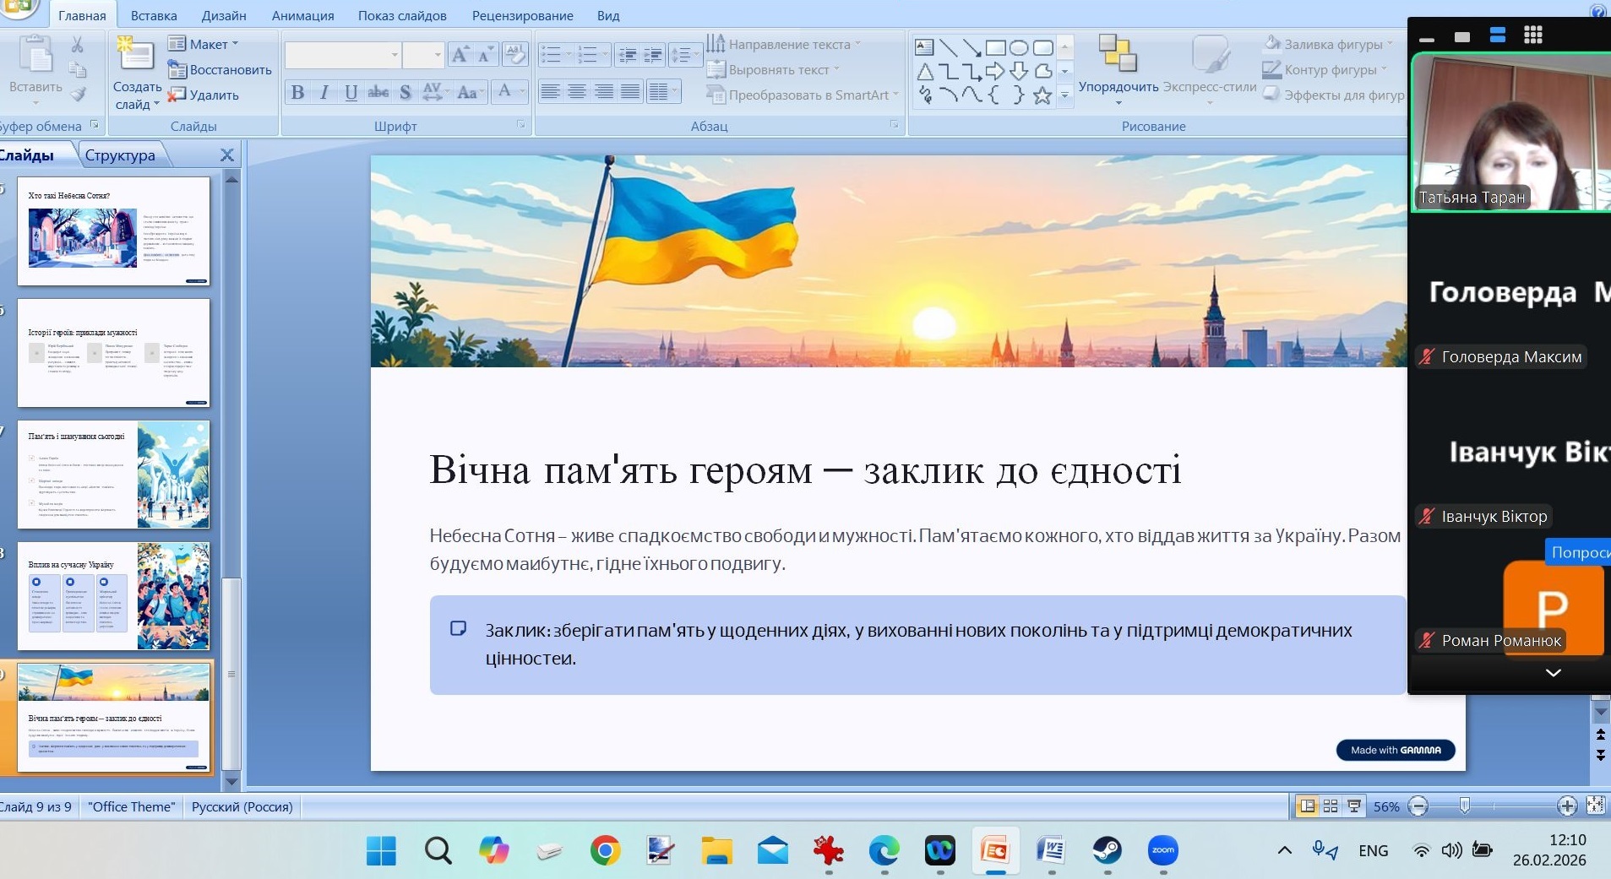
Task: Click the Bold formatting icon
Action: (x=297, y=92)
